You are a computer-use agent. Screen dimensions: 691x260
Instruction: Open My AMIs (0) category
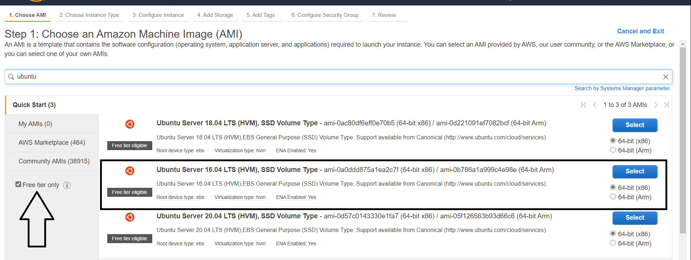(52, 124)
